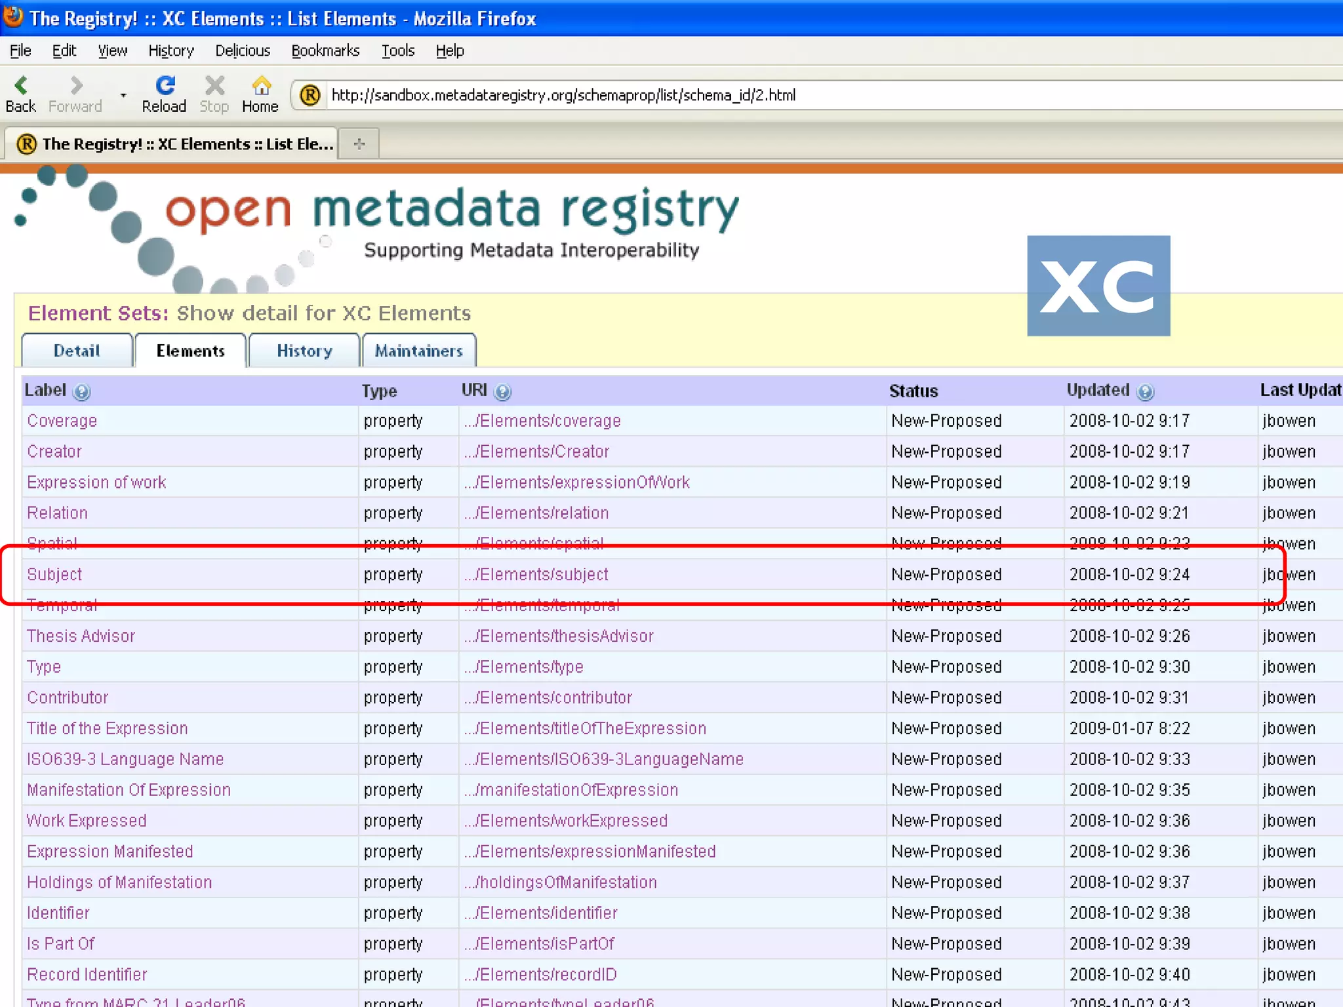Open the Tools menu
The width and height of the screenshot is (1343, 1007).
pyautogui.click(x=398, y=50)
